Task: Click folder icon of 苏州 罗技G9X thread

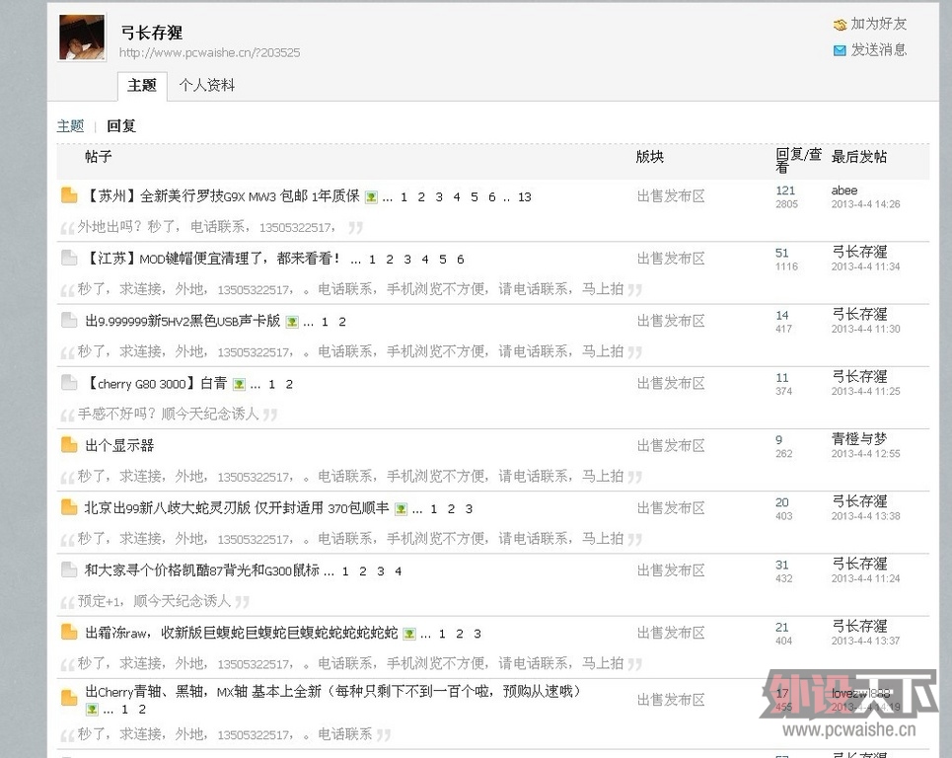Action: point(69,195)
